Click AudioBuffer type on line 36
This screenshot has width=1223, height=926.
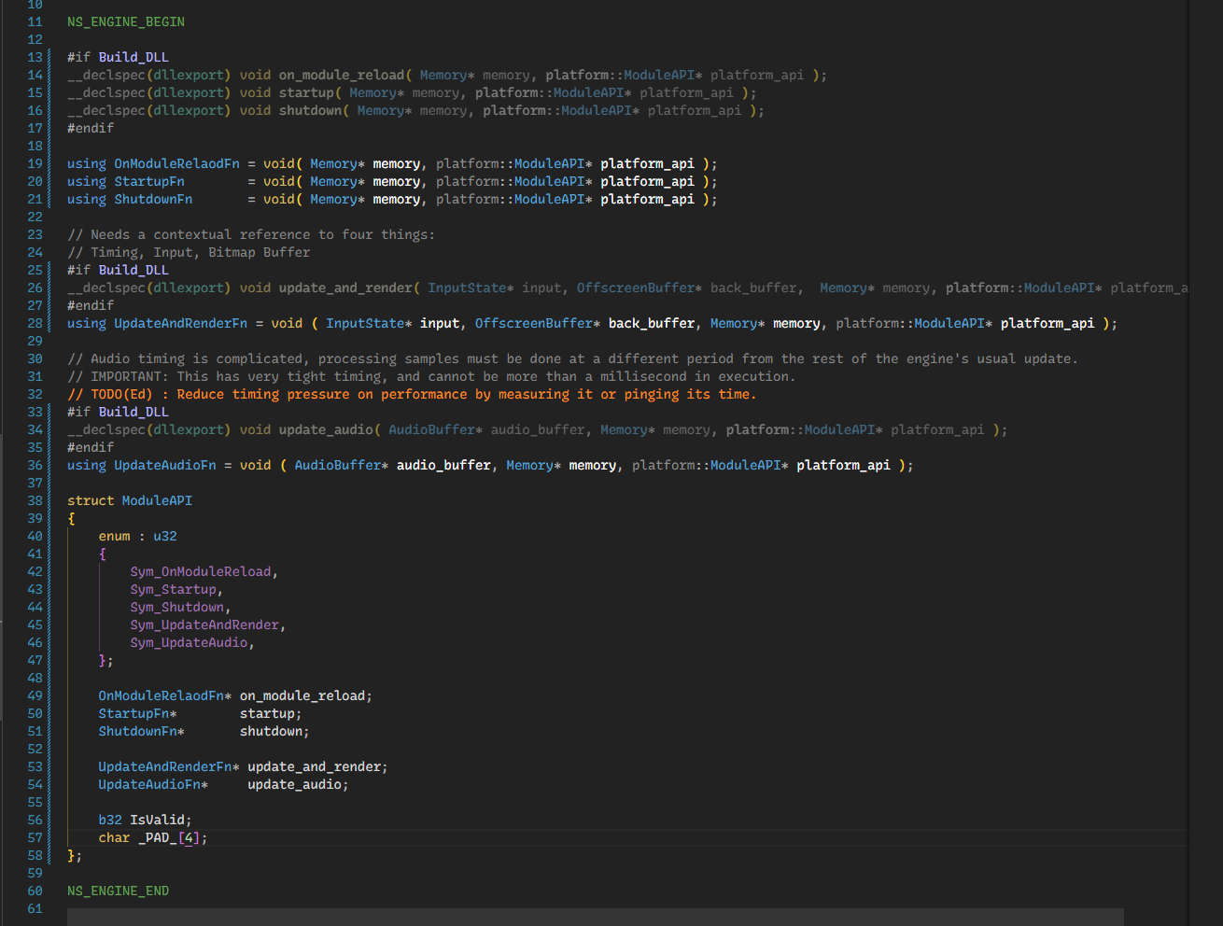coord(338,465)
